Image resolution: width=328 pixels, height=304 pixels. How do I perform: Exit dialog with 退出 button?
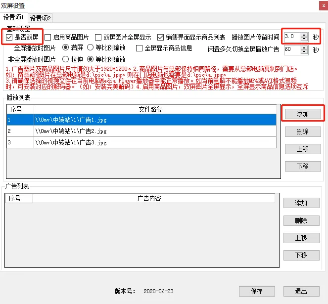(x=301, y=291)
